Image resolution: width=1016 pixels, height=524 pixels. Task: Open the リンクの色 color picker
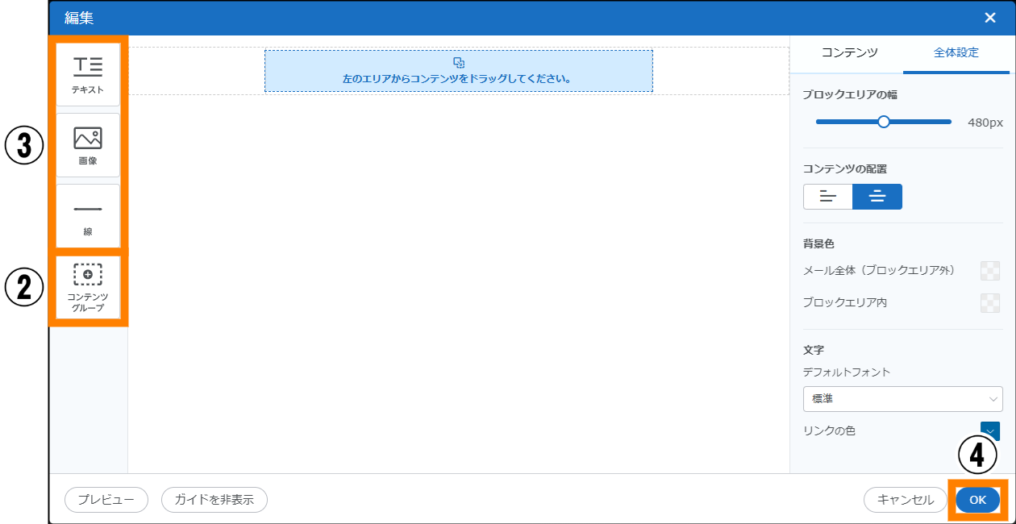point(989,431)
